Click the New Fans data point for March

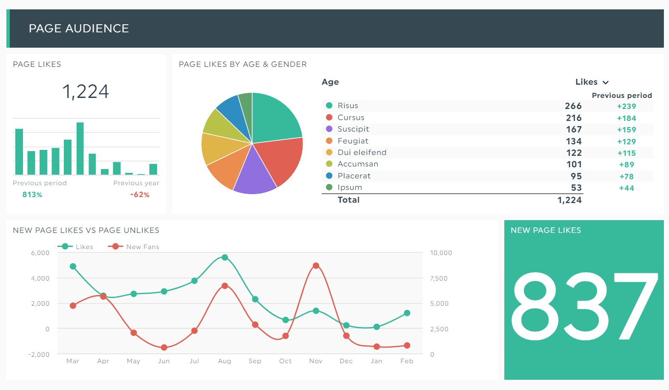point(73,306)
